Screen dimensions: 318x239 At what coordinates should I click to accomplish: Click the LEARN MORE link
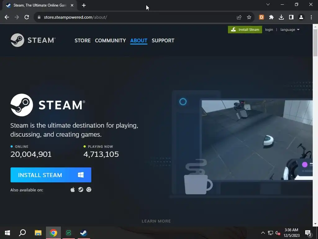click(x=157, y=221)
